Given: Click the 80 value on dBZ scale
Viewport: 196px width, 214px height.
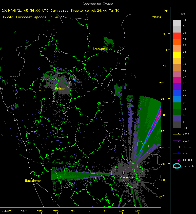Looking at the screenshot, I should coord(184,20).
